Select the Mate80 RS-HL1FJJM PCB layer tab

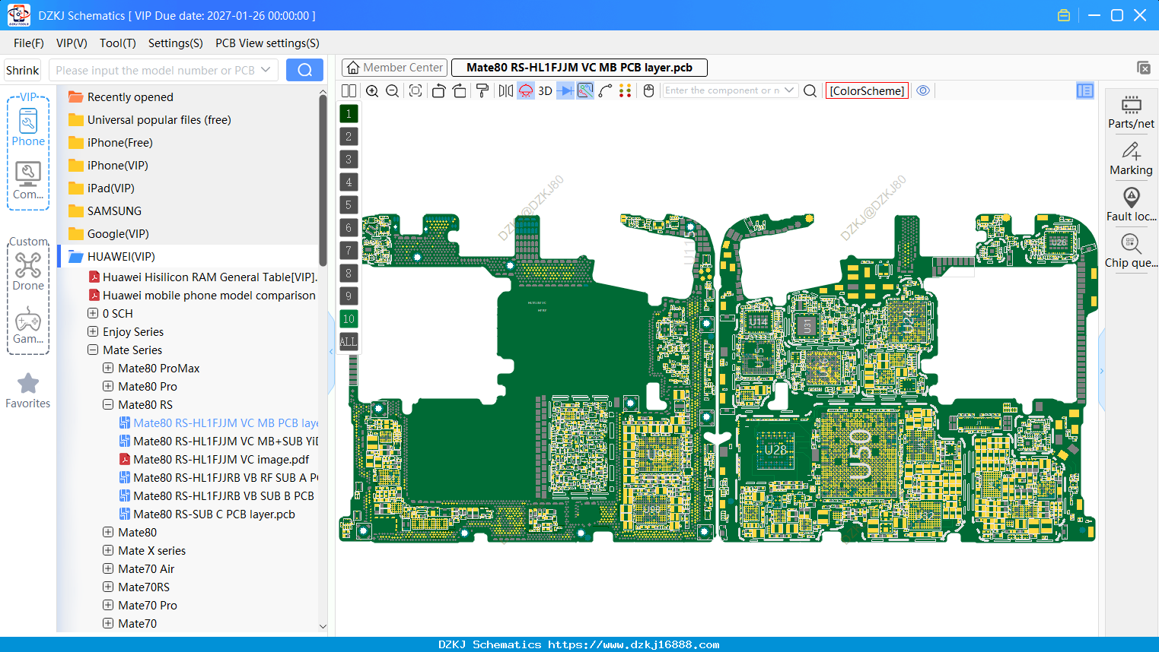(579, 68)
